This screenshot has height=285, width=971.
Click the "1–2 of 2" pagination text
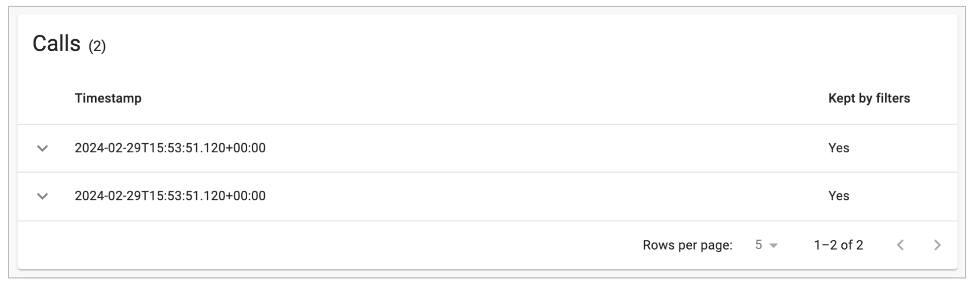839,245
